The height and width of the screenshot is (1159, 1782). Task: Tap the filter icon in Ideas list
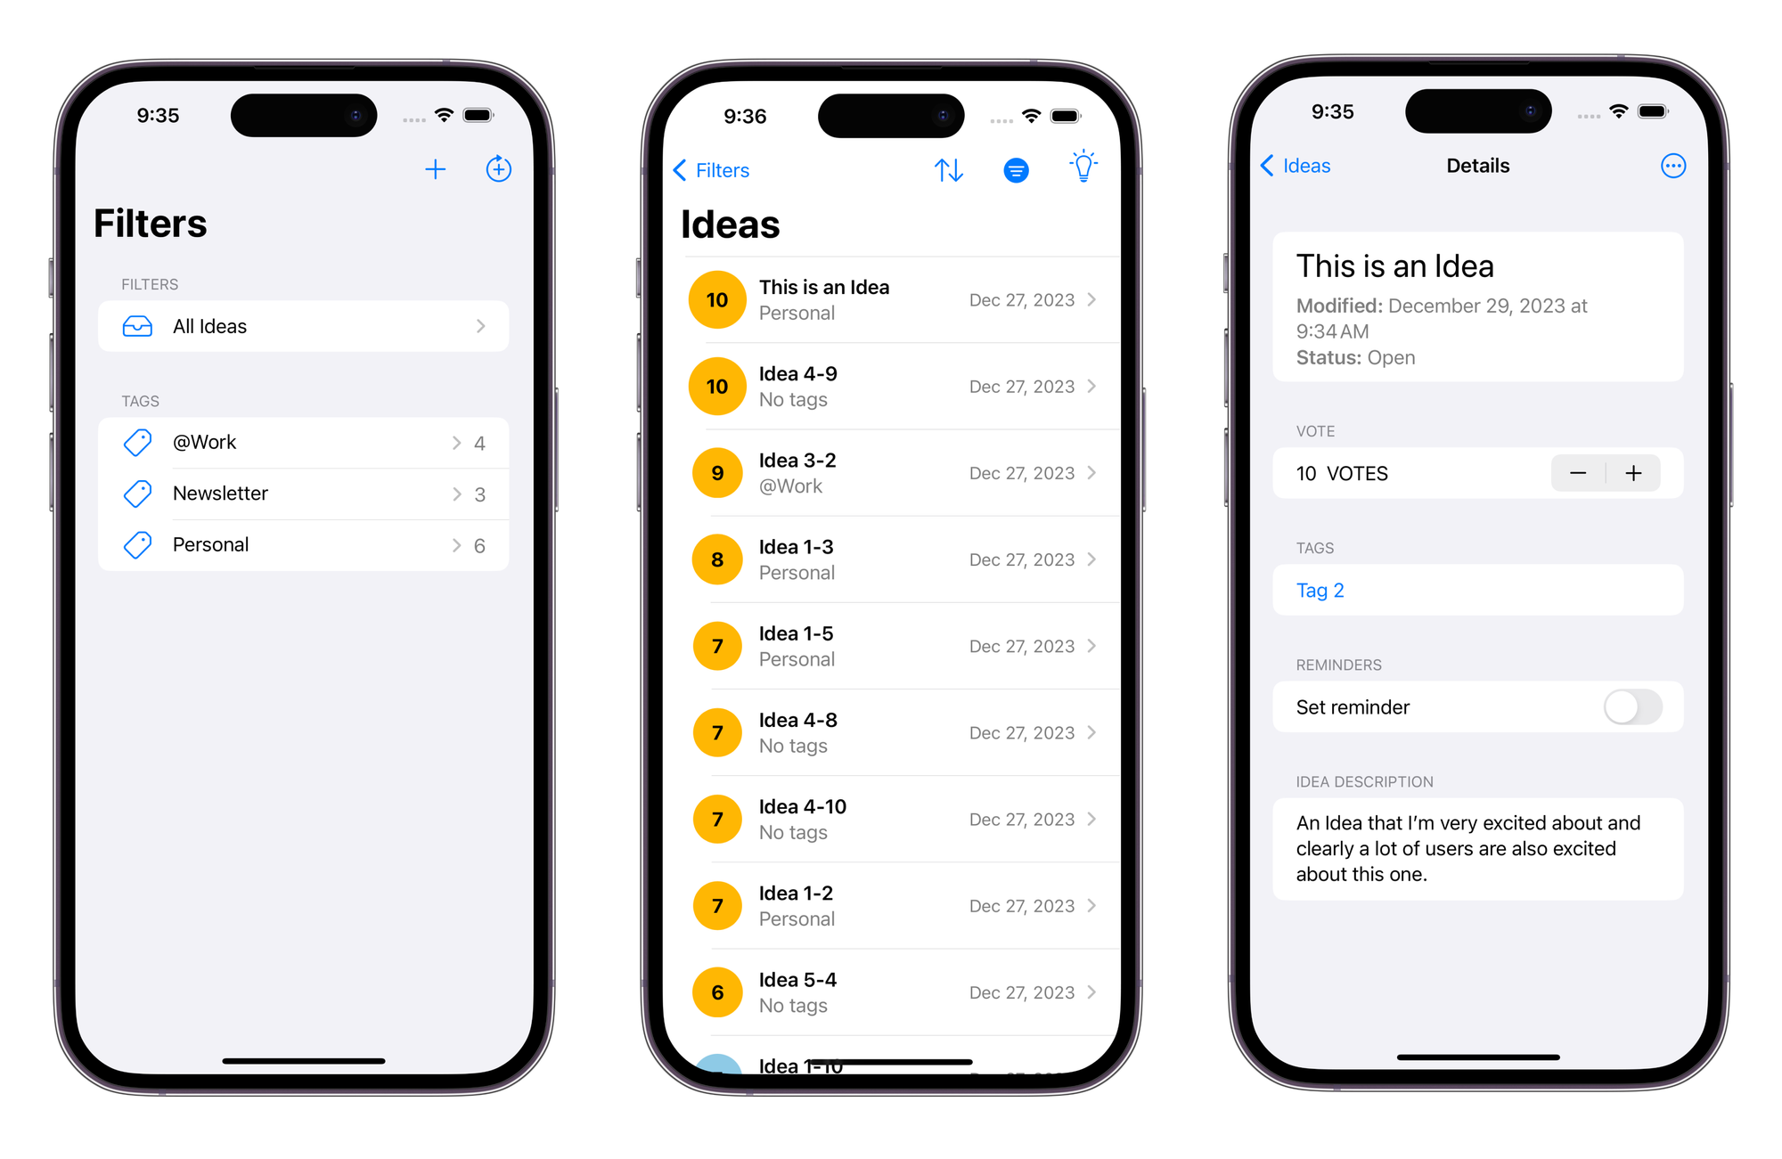pos(1016,169)
